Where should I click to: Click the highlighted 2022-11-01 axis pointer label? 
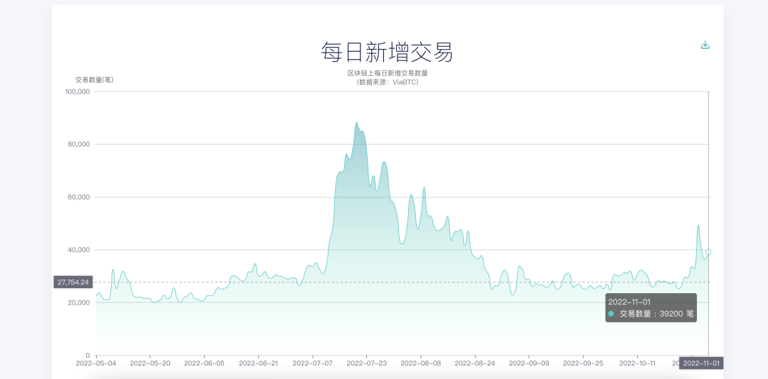pos(701,363)
